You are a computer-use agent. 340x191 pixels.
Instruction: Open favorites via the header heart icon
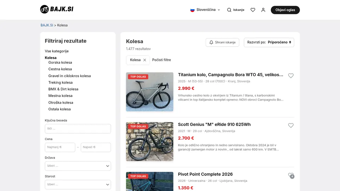click(x=253, y=10)
